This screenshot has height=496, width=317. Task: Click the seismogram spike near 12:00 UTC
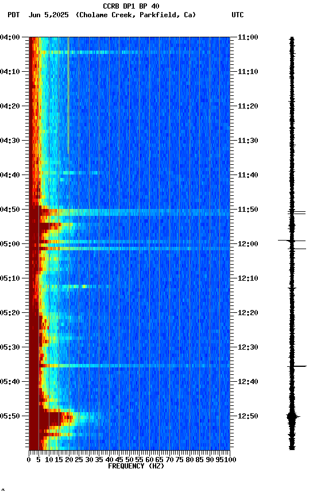(x=292, y=241)
